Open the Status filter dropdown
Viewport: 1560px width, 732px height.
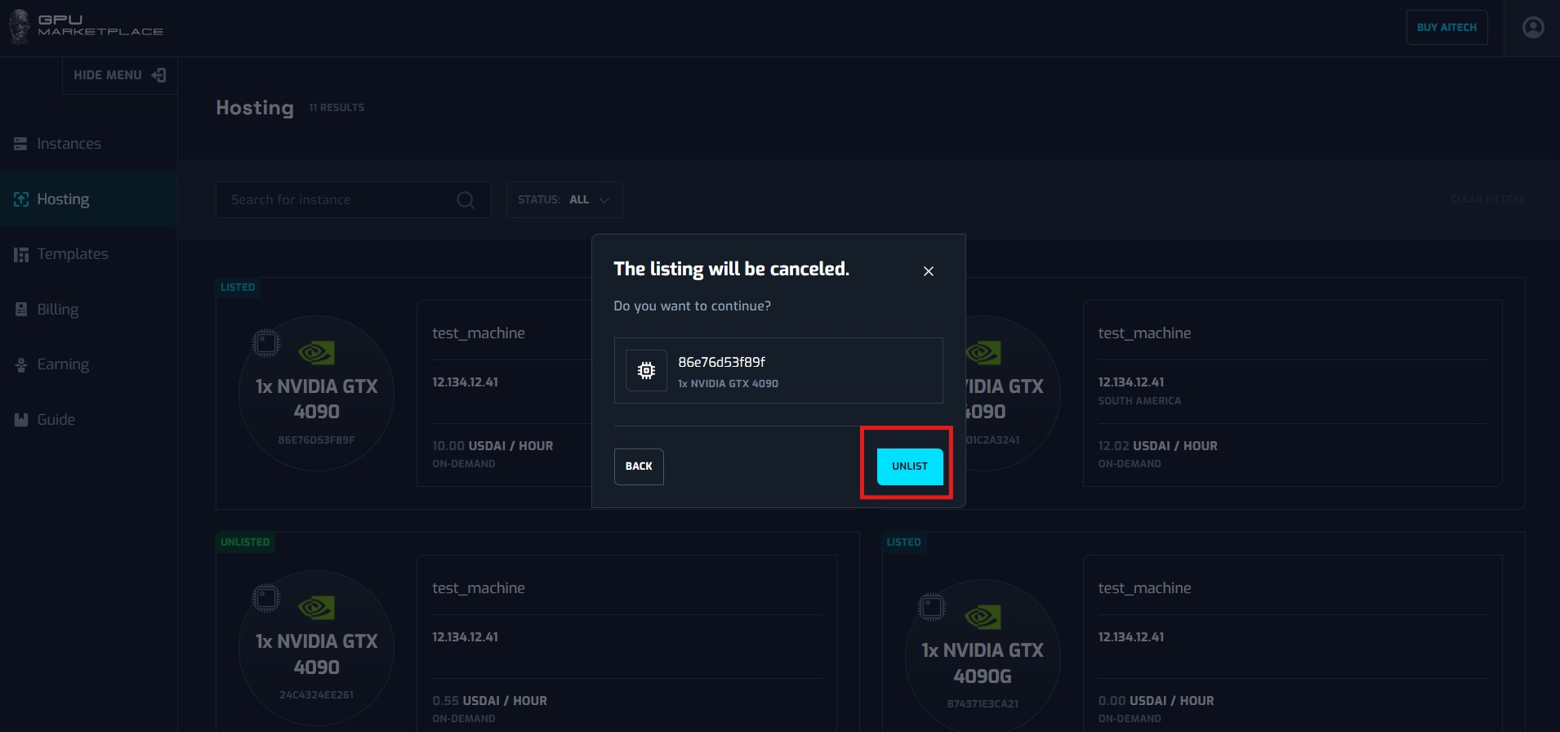564,200
